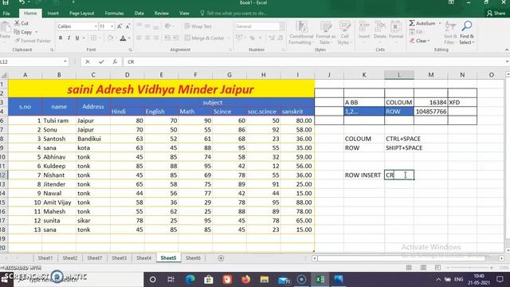Expand the formula bar
Image resolution: width=510 pixels, height=287 pixels.
coord(507,62)
